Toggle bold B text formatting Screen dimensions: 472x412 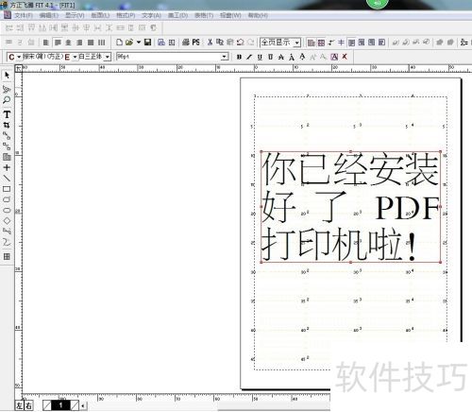point(239,57)
